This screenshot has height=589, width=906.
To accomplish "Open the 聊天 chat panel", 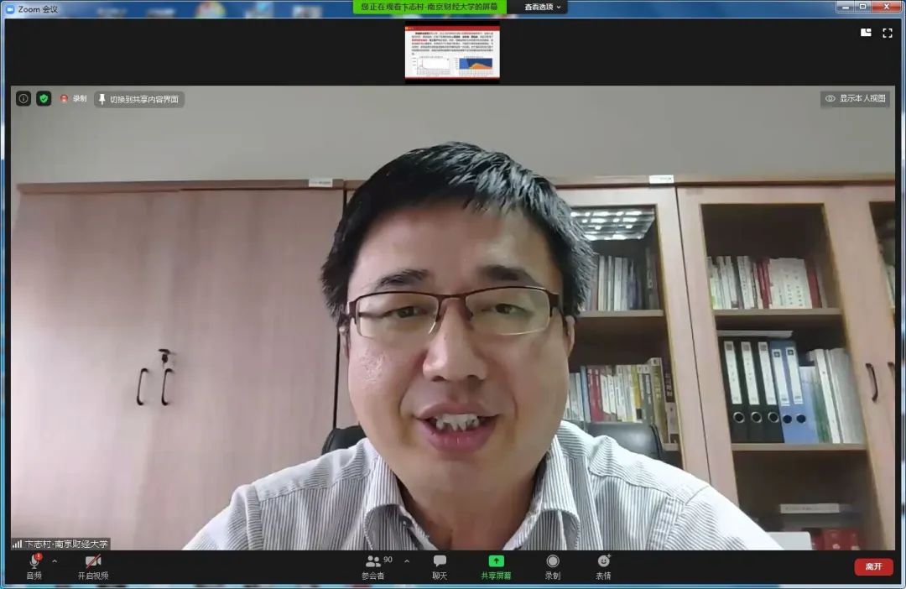I will point(440,566).
